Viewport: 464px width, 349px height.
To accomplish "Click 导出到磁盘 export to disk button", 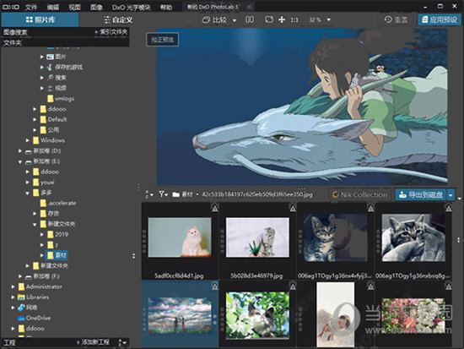I will click(x=421, y=195).
